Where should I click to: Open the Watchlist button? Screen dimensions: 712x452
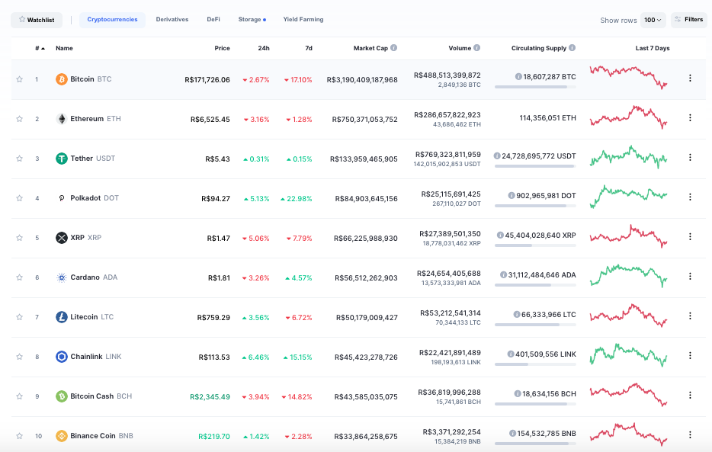(37, 20)
